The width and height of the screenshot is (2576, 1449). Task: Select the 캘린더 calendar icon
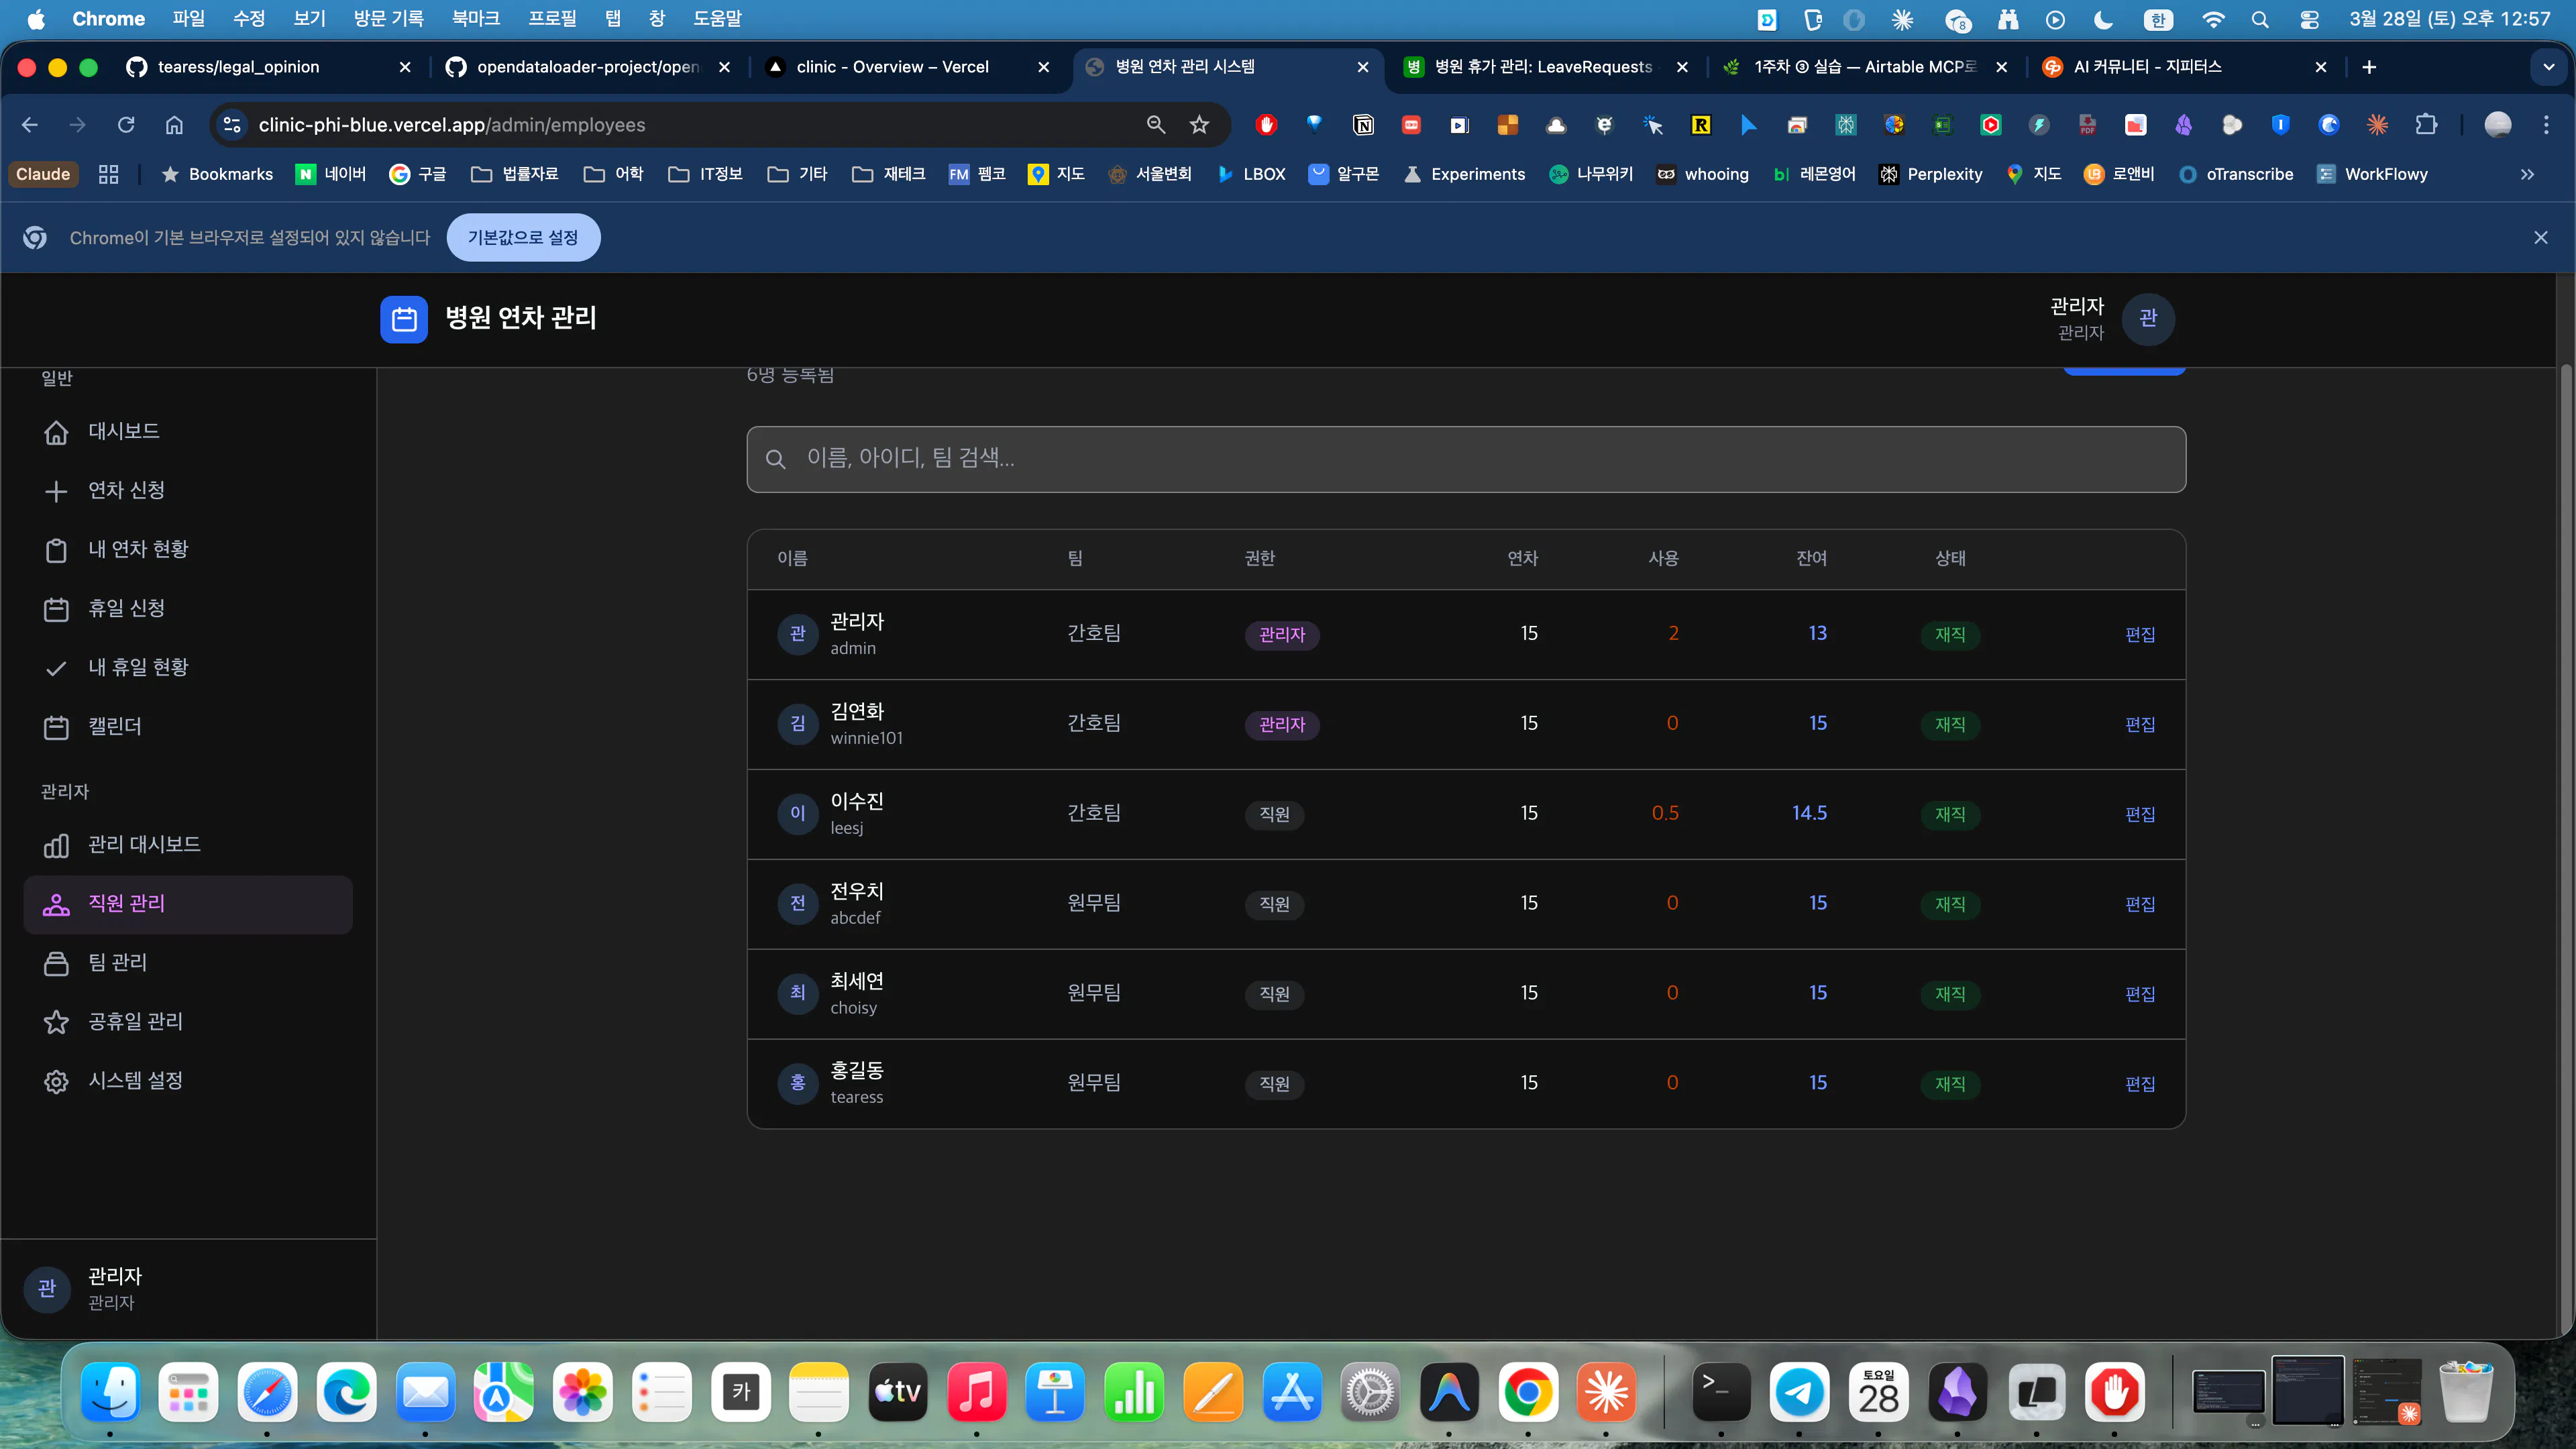56,727
